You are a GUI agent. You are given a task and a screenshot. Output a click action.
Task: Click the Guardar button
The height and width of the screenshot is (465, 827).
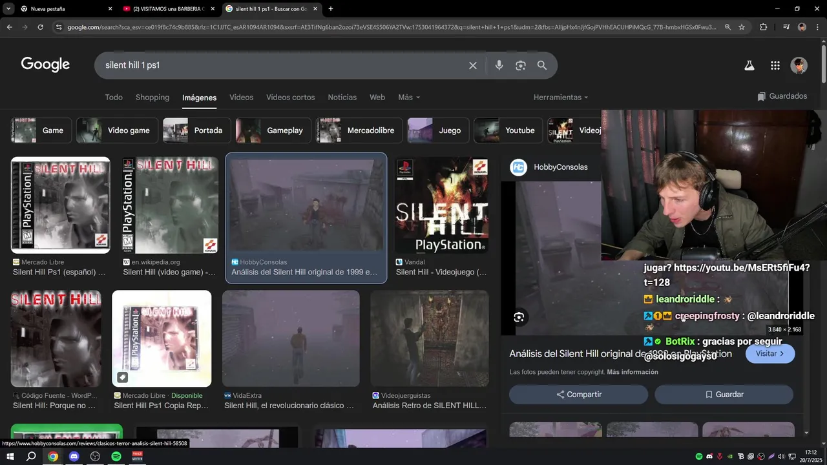click(724, 395)
